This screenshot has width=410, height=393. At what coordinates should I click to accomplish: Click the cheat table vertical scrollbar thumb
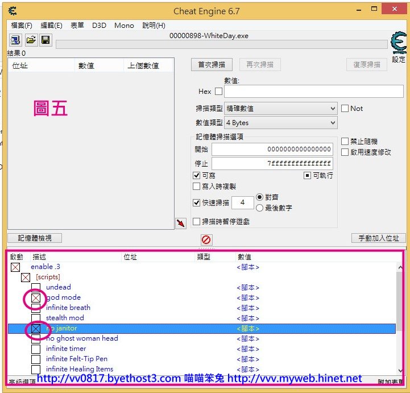399,302
